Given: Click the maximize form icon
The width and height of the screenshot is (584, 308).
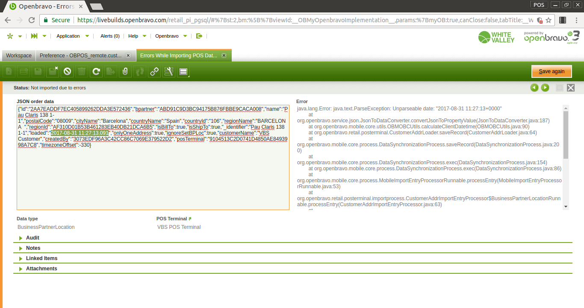Looking at the screenshot, I should pyautogui.click(x=559, y=88).
